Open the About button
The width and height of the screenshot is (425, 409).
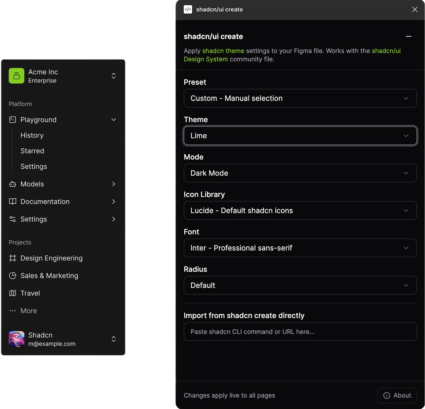point(397,395)
